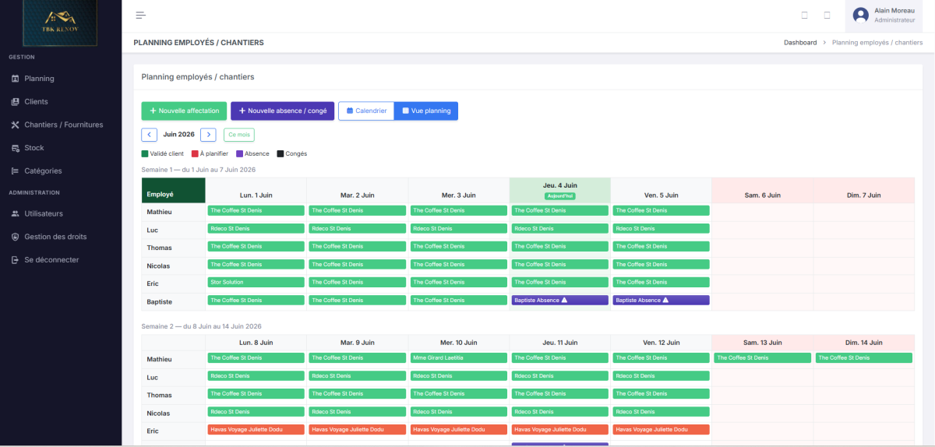
Task: Click the second top-bar icon next to the avatar
Action: tap(827, 15)
